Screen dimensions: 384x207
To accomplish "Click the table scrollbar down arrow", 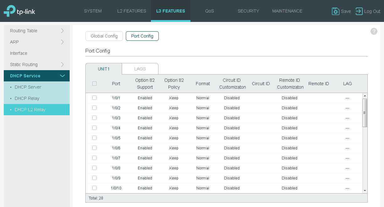I will (x=365, y=190).
